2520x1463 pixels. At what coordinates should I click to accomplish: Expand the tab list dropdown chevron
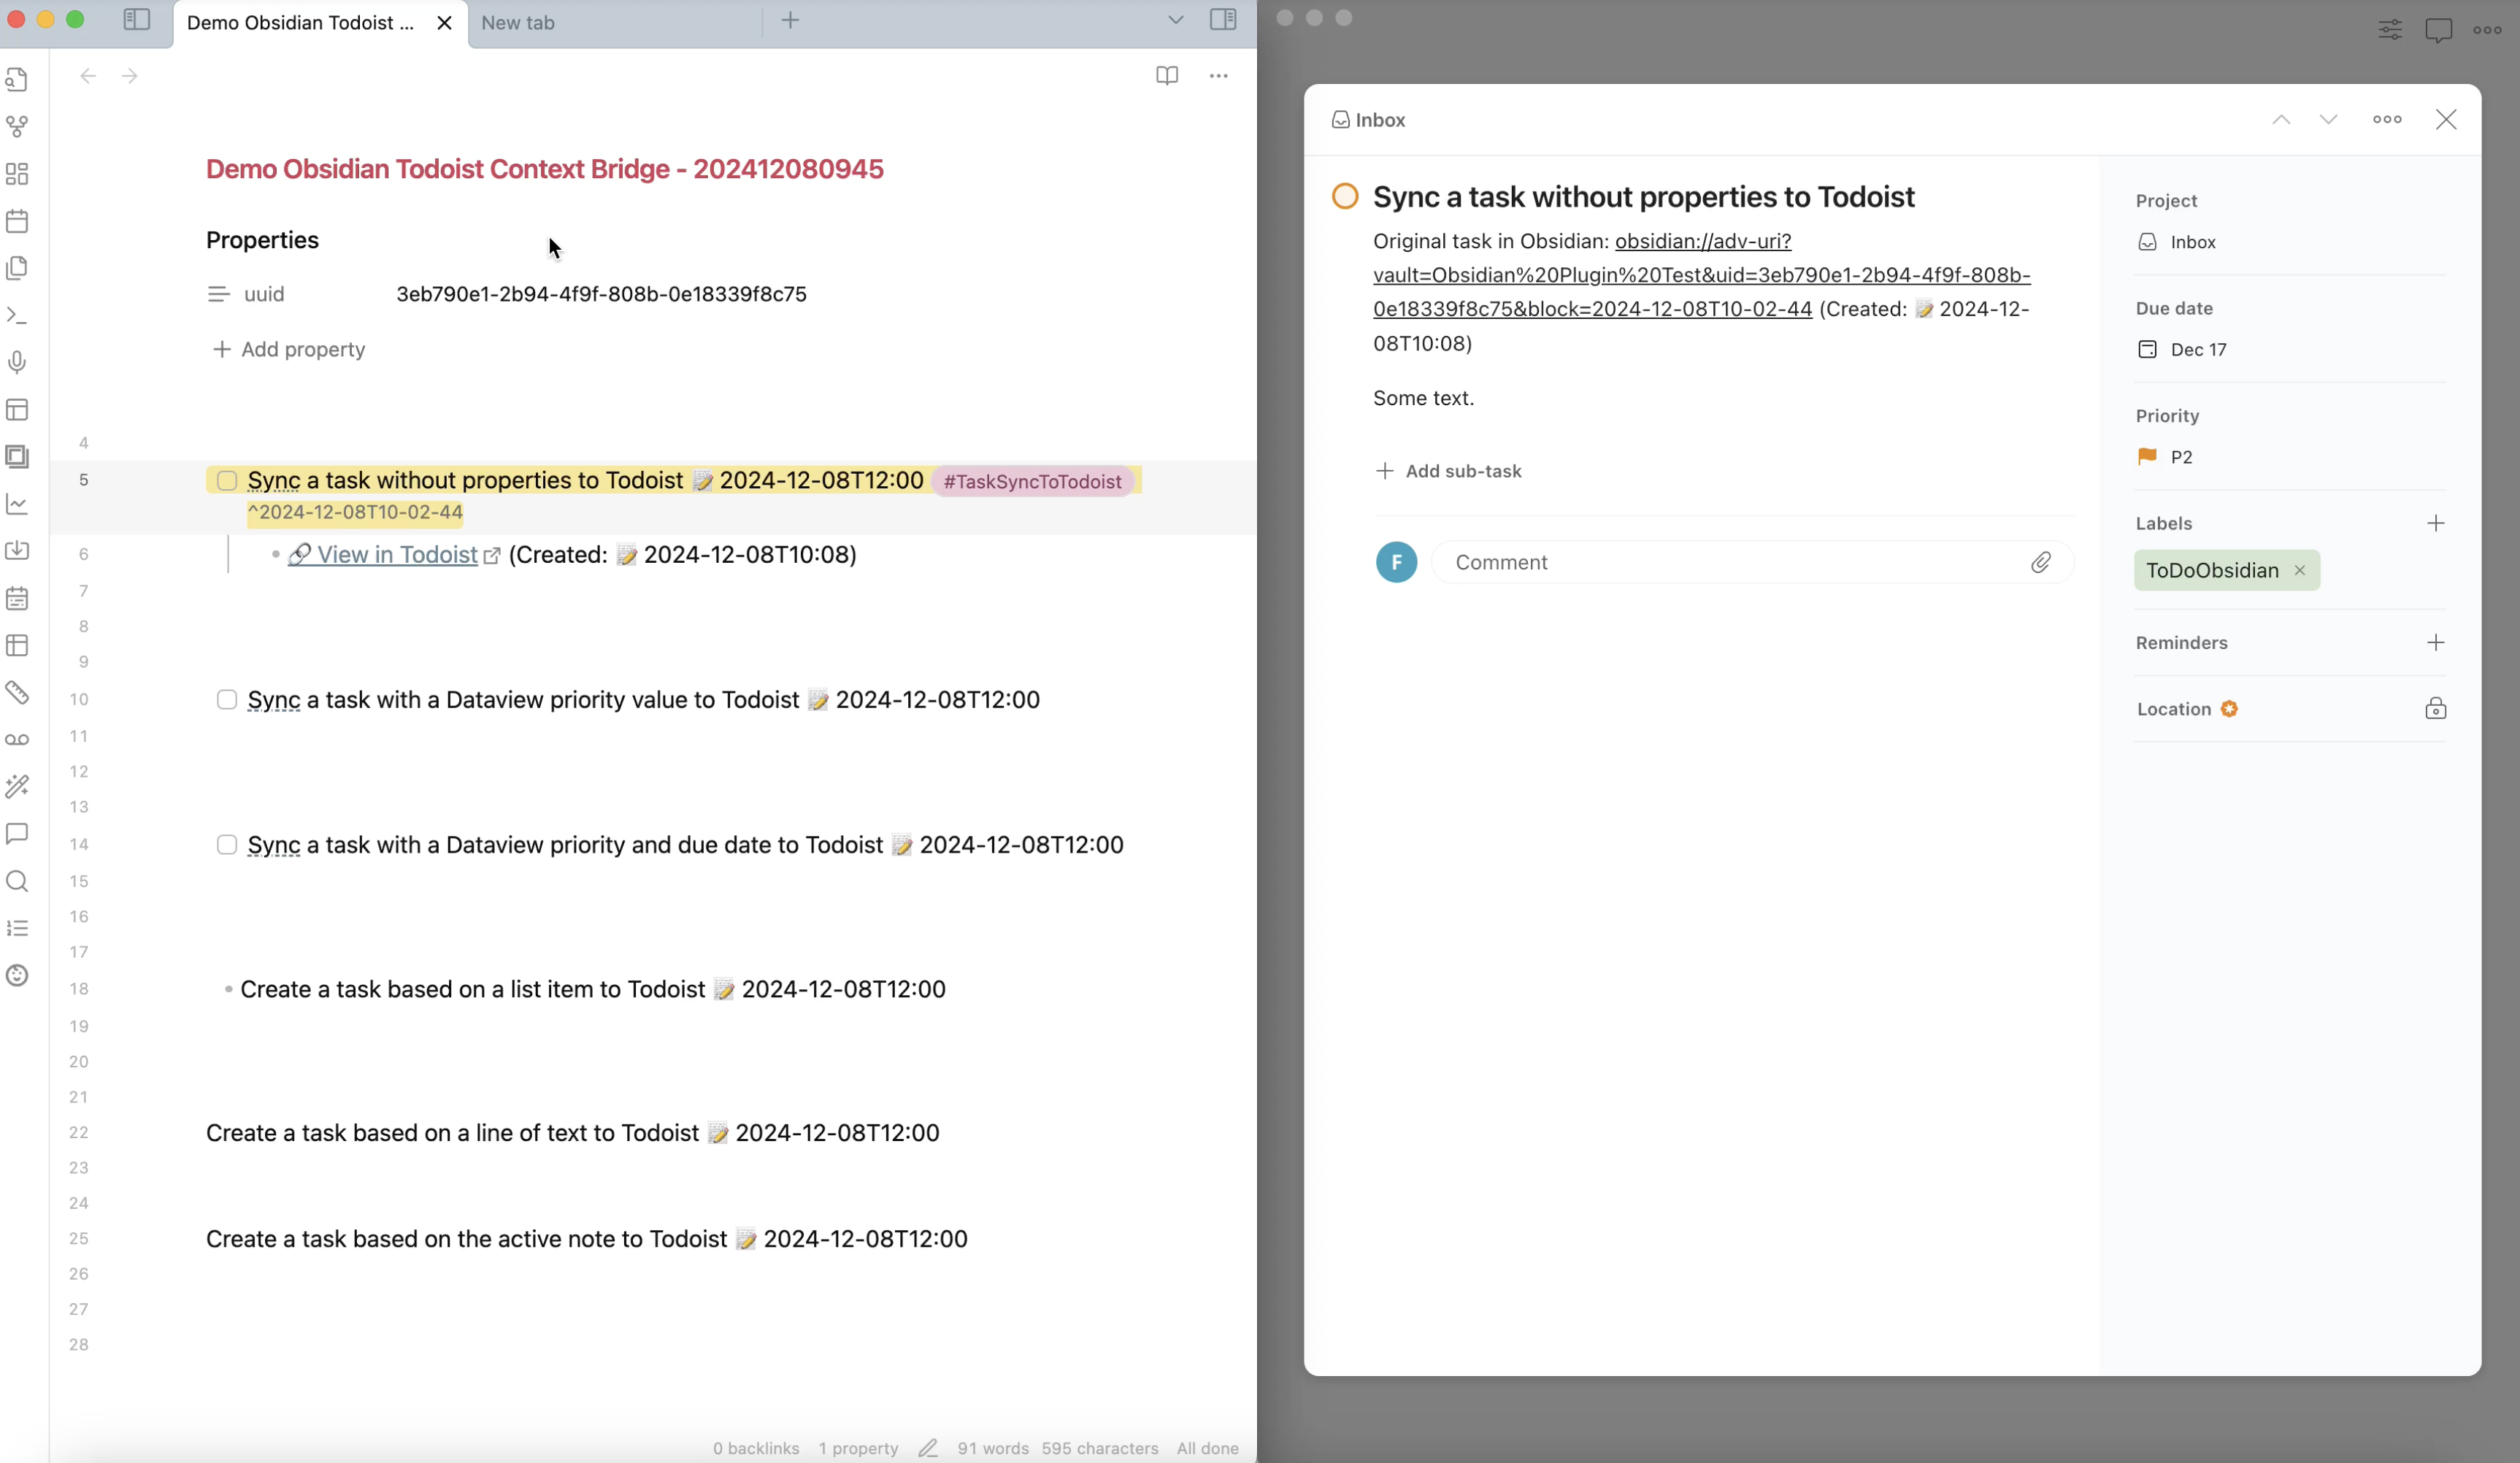[1175, 20]
